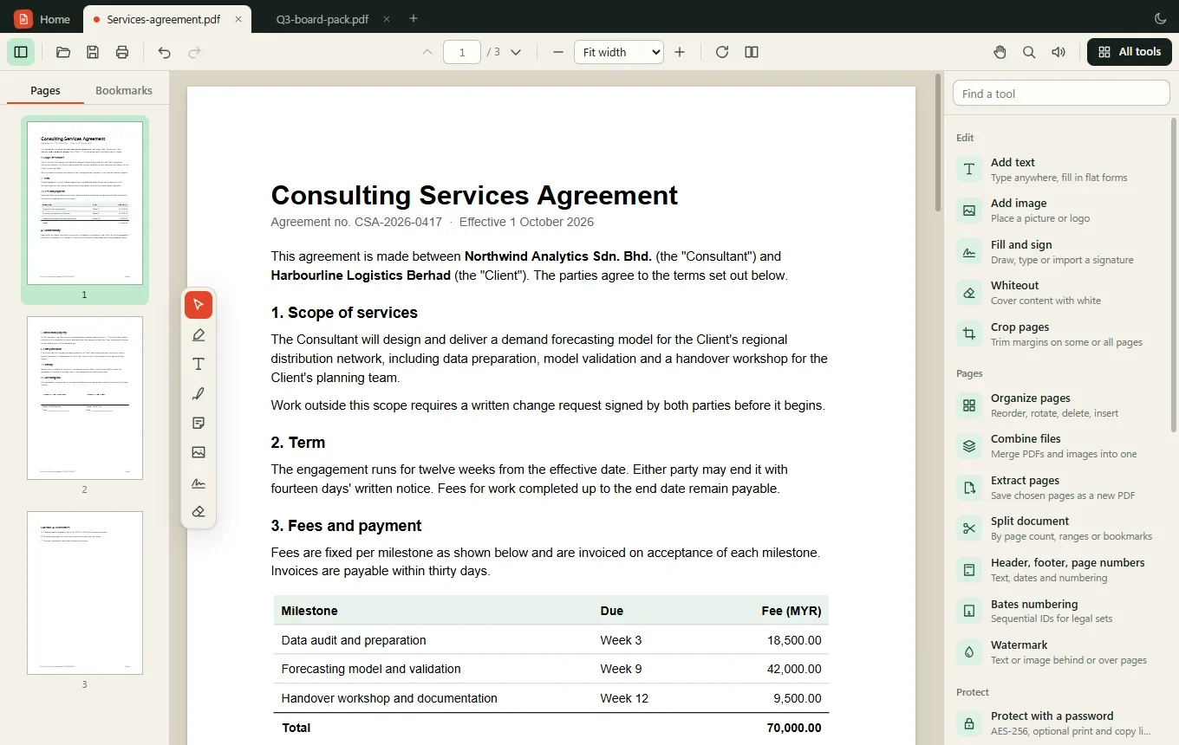Select the text tool in floating toolbar
Screen dimensions: 1179x745
click(199, 364)
